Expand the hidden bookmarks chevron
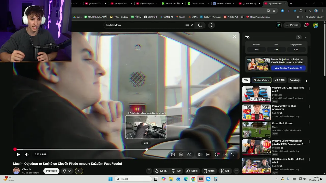326x183 pixels. (298, 17)
